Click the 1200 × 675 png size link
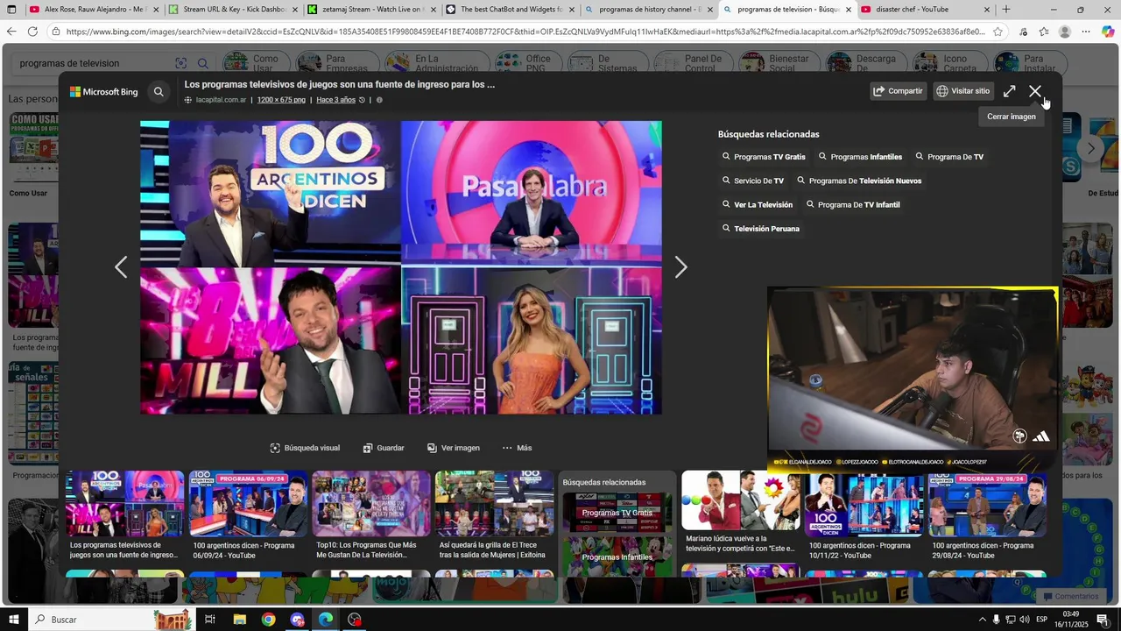The width and height of the screenshot is (1121, 631). pyautogui.click(x=281, y=100)
